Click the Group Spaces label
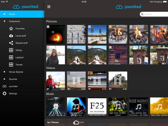Viewport: 168px width, 126px height. tap(16, 72)
